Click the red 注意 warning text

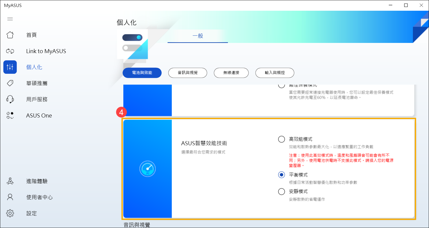pyautogui.click(x=341, y=160)
